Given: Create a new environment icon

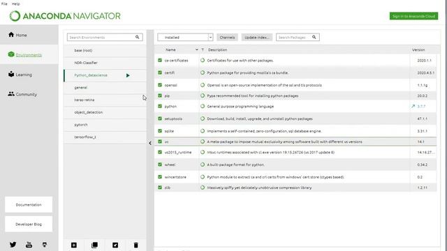Looking at the screenshot, I should click(x=74, y=245).
